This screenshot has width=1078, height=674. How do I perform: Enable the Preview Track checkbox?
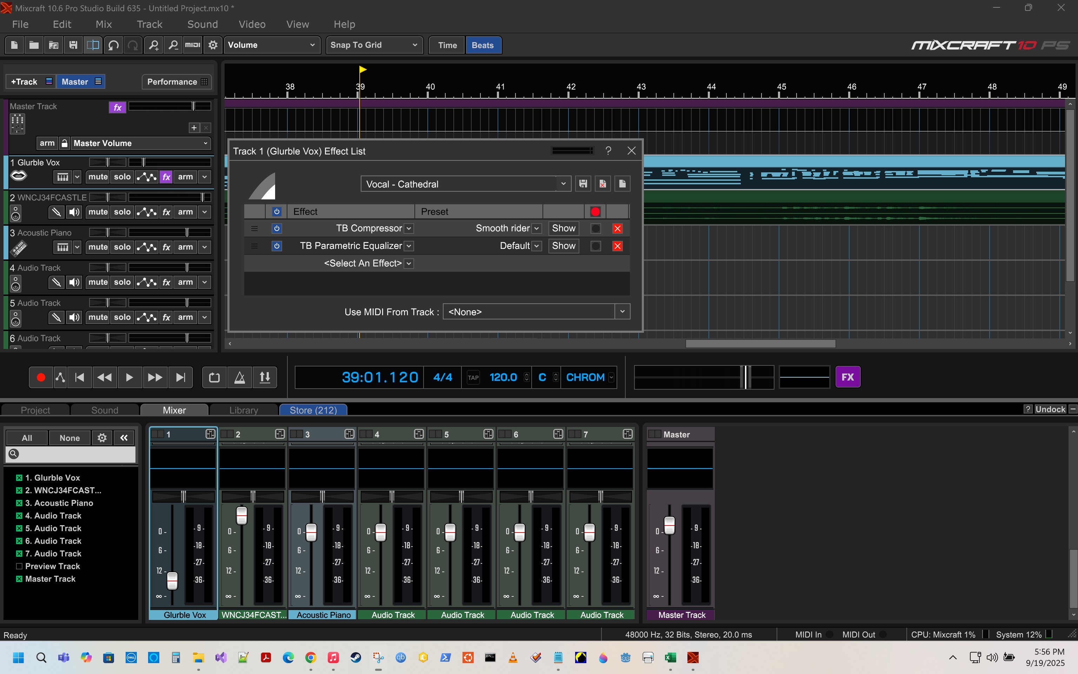19,566
